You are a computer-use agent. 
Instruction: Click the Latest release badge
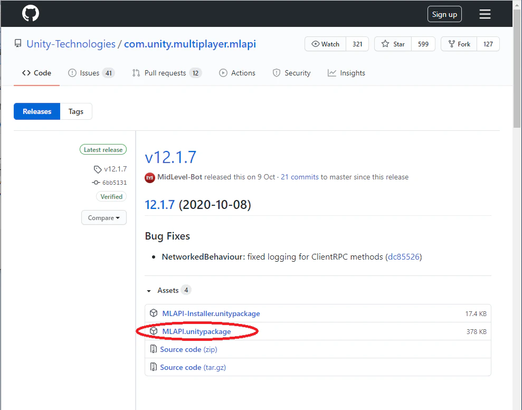click(x=103, y=150)
